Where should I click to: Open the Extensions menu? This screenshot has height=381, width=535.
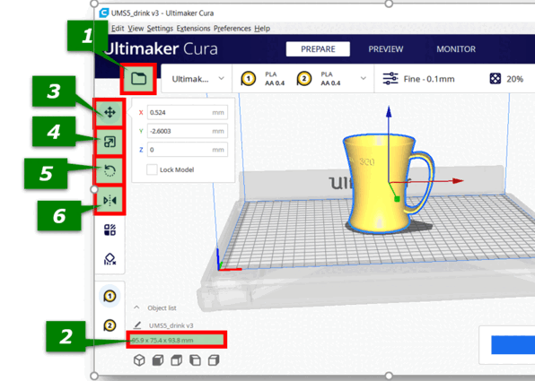click(194, 29)
